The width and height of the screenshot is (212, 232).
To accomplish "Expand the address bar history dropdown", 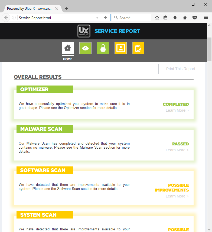I will click(x=97, y=18).
